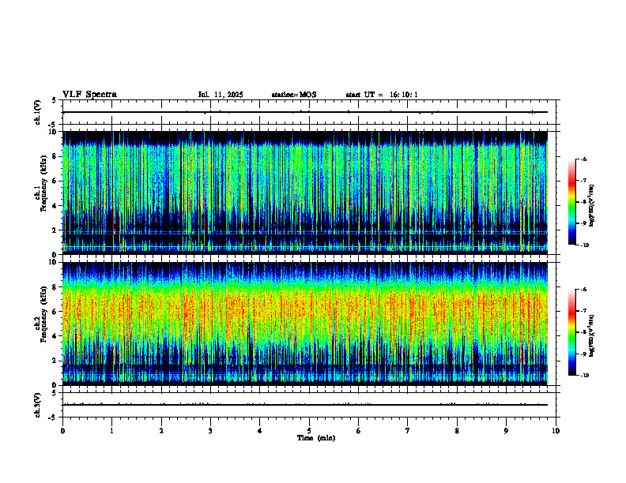626x483 pixels.
Task: Click the "4" kHz tick of ch.2 spectrogram
Action: click(55, 336)
